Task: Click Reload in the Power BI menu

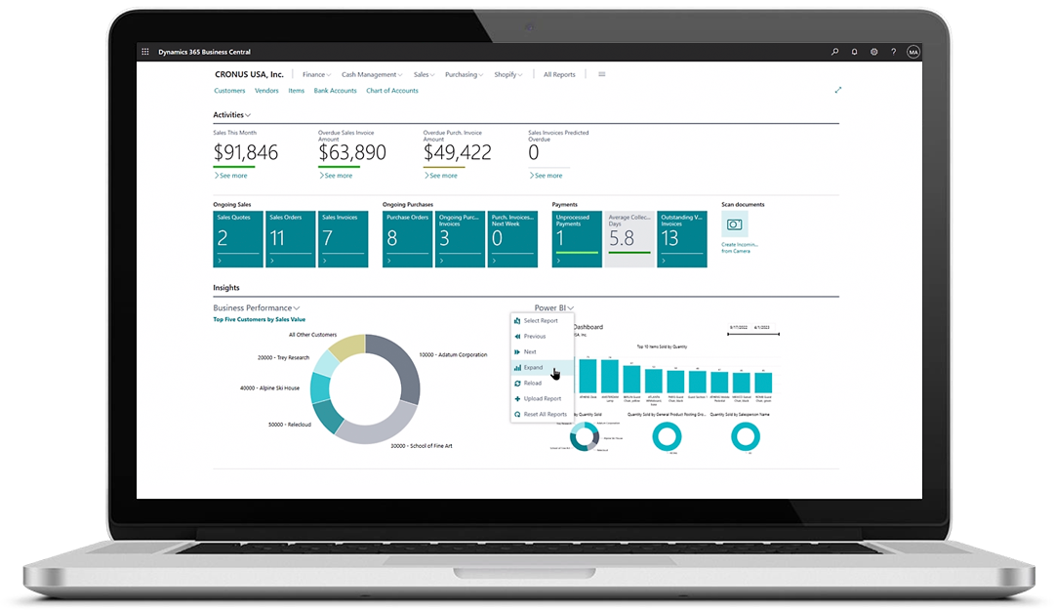Action: [x=542, y=383]
